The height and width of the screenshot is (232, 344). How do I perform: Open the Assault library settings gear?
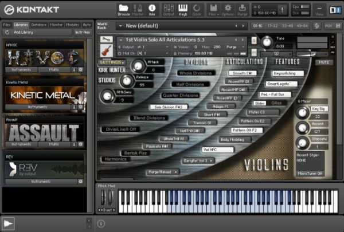click(80, 144)
